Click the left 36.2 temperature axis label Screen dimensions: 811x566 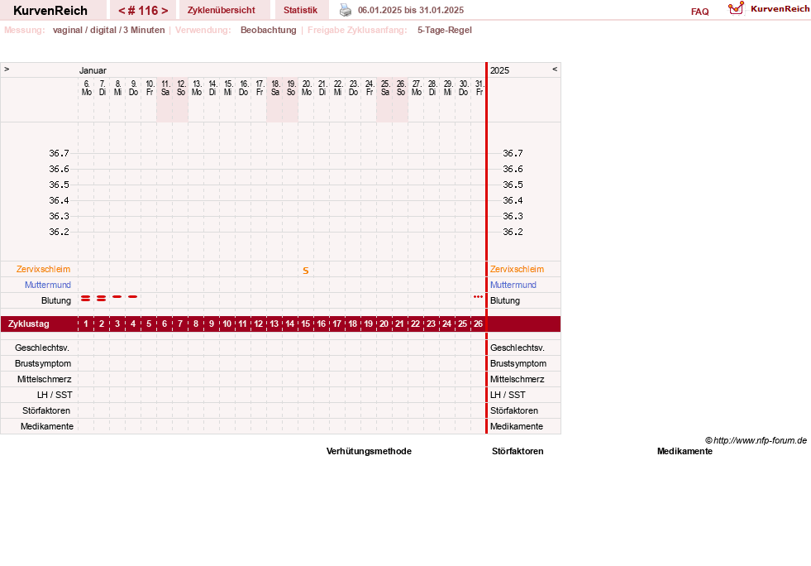click(59, 232)
